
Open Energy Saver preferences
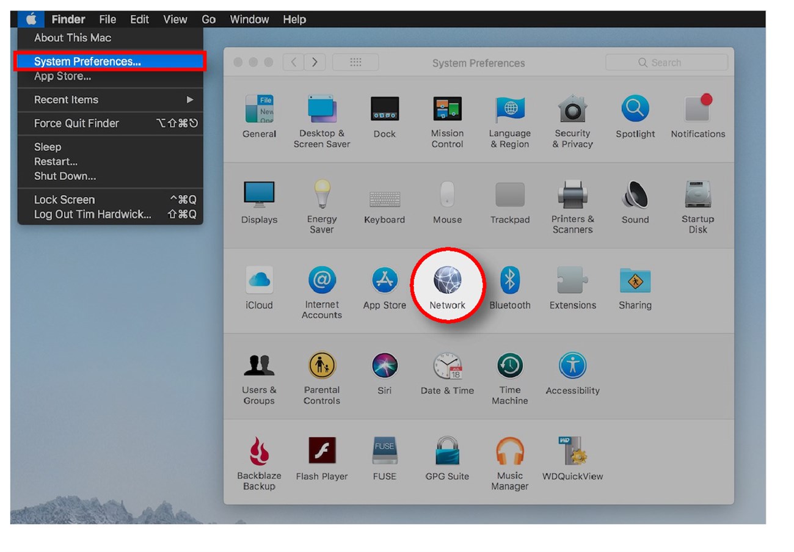tap(322, 207)
